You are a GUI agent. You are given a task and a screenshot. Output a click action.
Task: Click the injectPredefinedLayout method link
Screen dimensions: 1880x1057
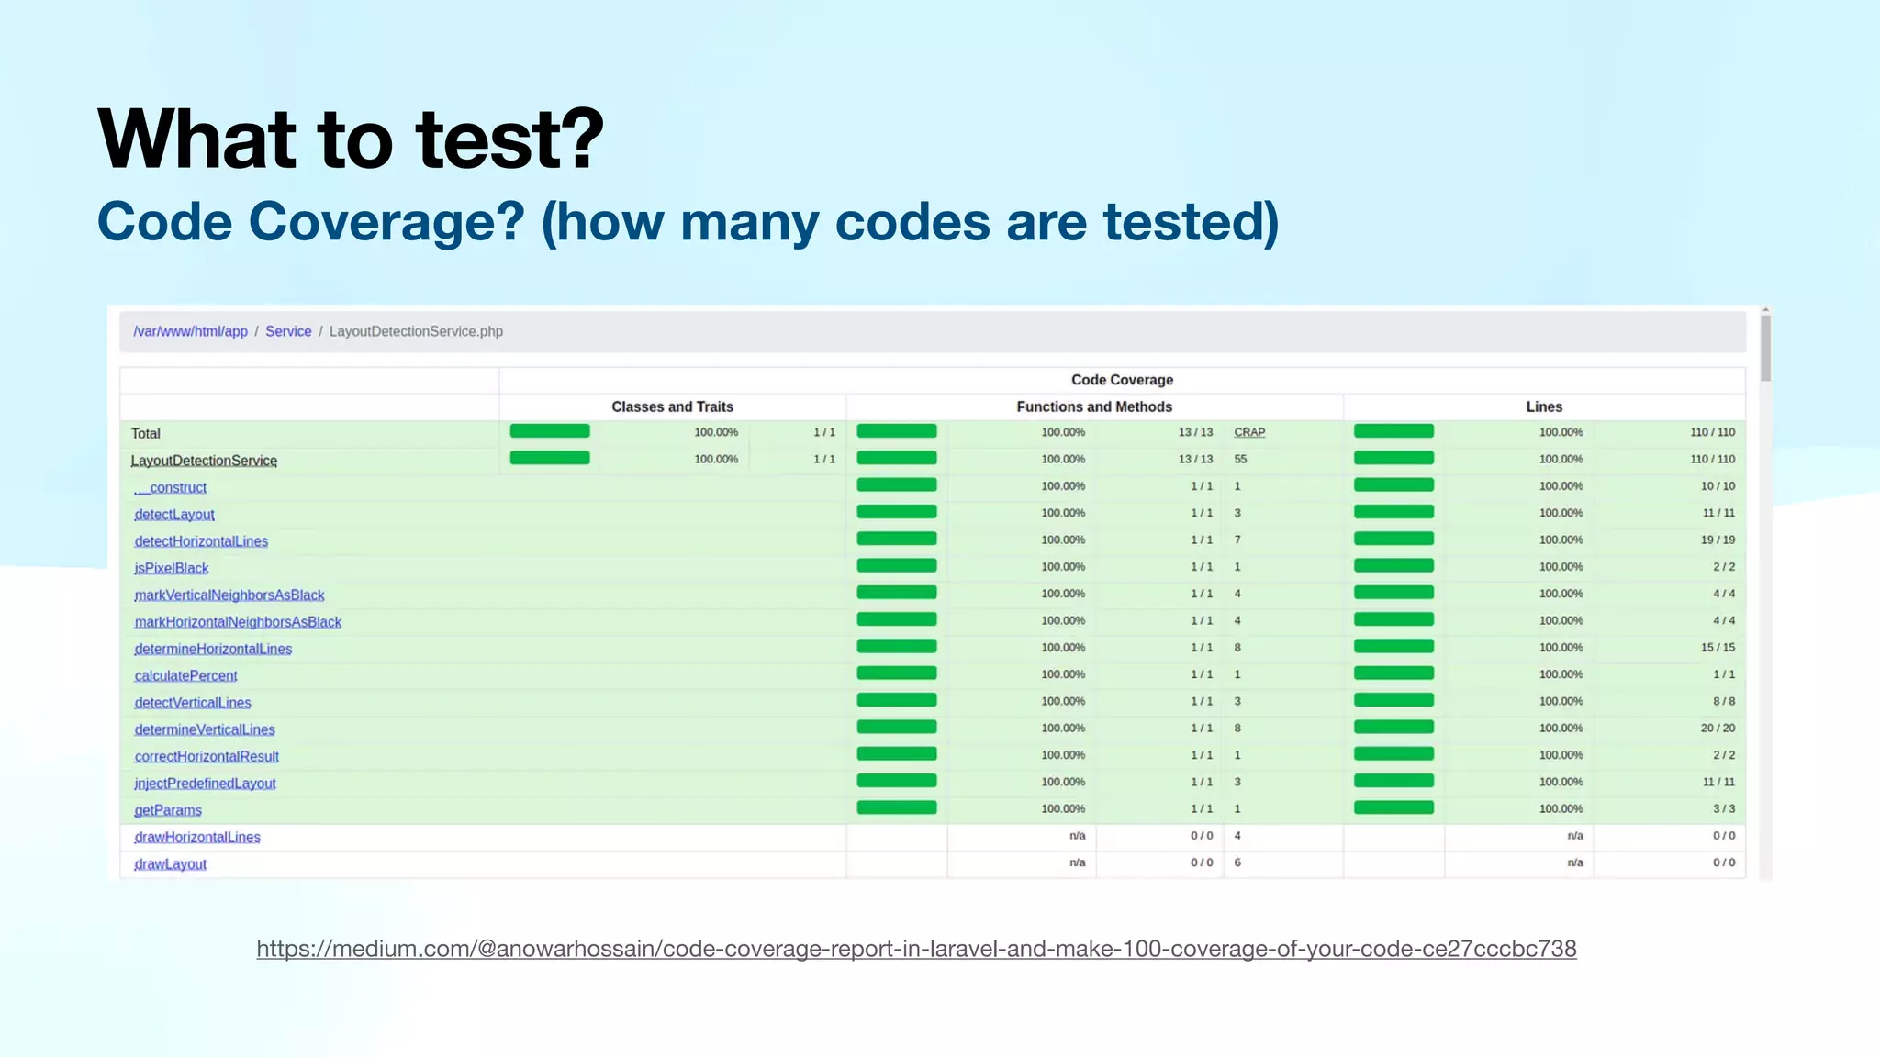tap(205, 784)
